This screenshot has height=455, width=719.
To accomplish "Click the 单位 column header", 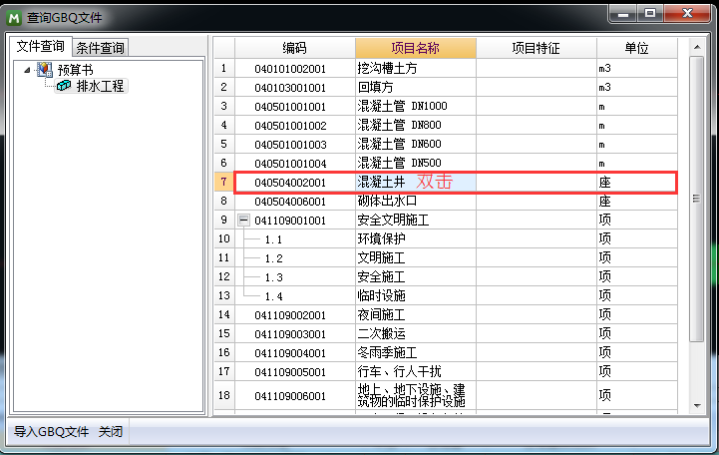I will click(x=635, y=48).
